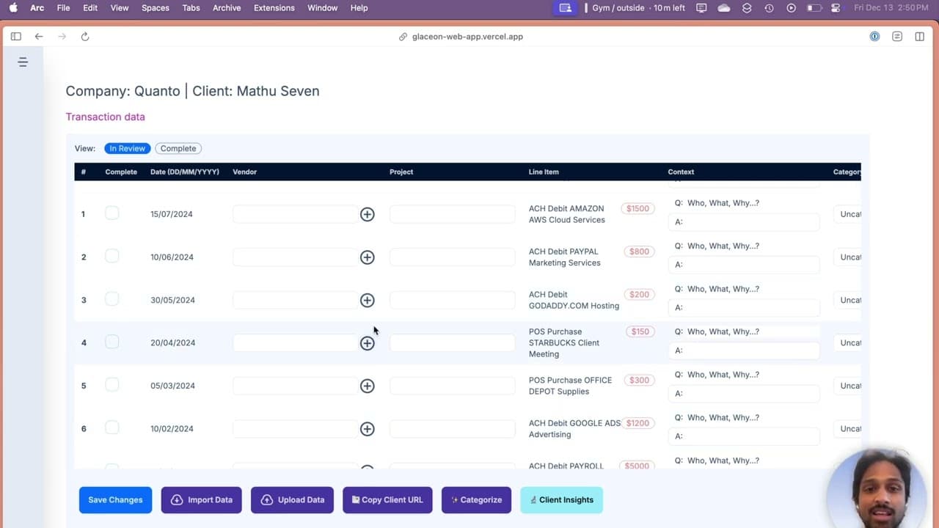
Task: Open the Extensions menu
Action: [x=274, y=8]
